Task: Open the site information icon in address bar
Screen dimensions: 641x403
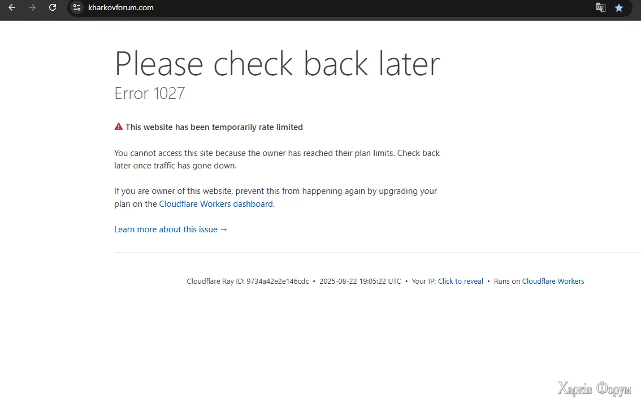Action: click(x=76, y=7)
